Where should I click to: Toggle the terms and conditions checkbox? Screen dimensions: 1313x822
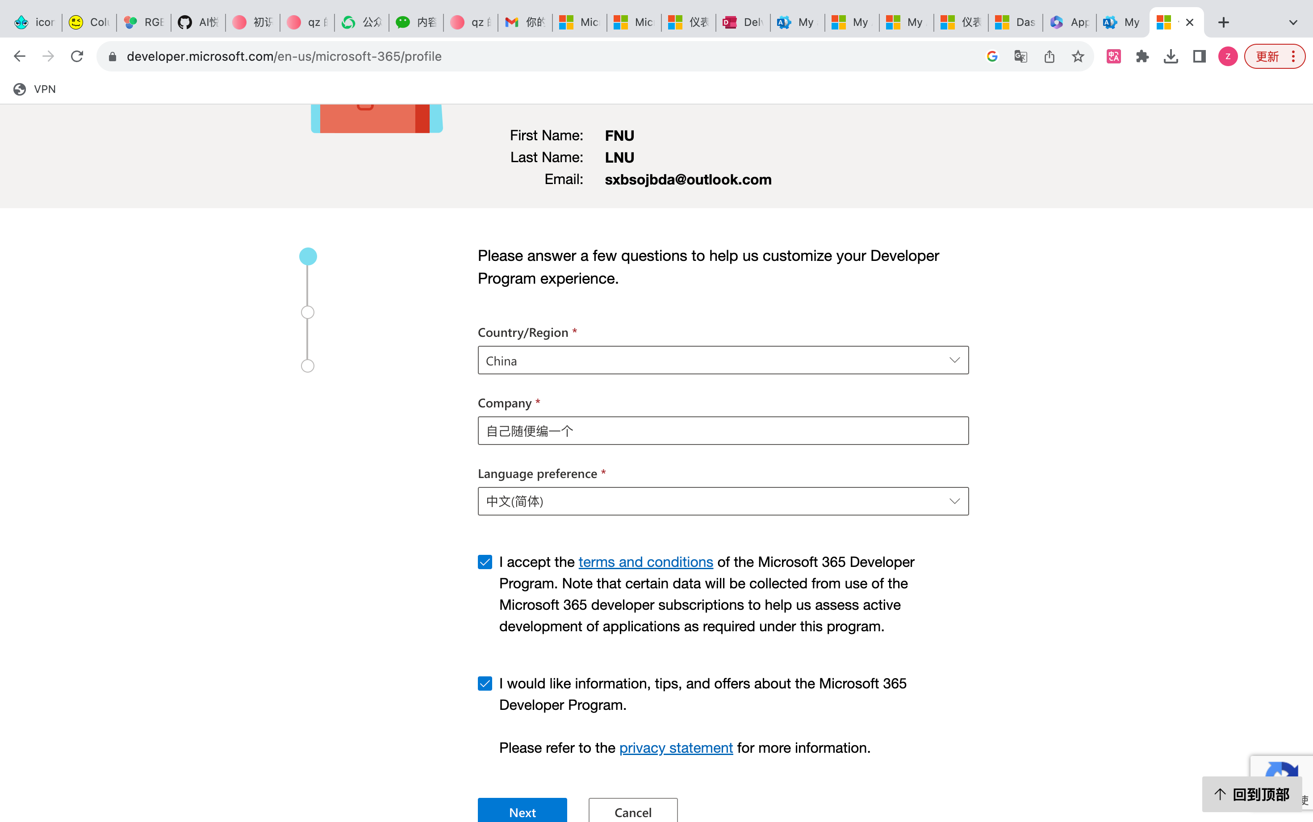[485, 562]
